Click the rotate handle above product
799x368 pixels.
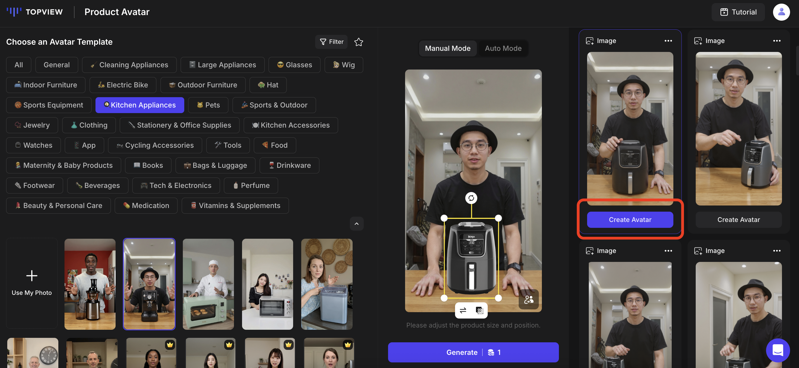tap(471, 198)
